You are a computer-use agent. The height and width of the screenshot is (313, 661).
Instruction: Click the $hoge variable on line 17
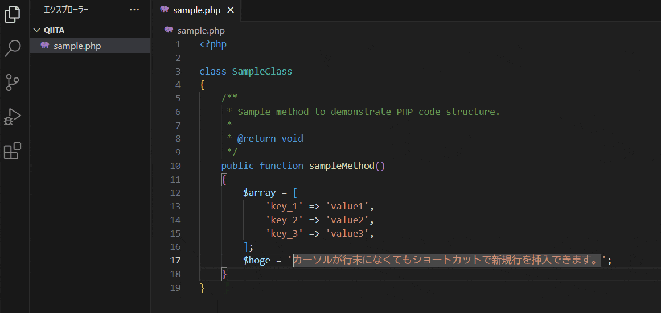(257, 260)
